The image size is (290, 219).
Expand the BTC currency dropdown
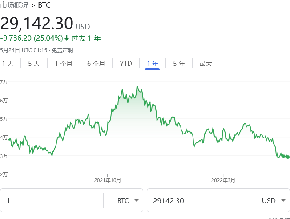[x=130, y=201]
